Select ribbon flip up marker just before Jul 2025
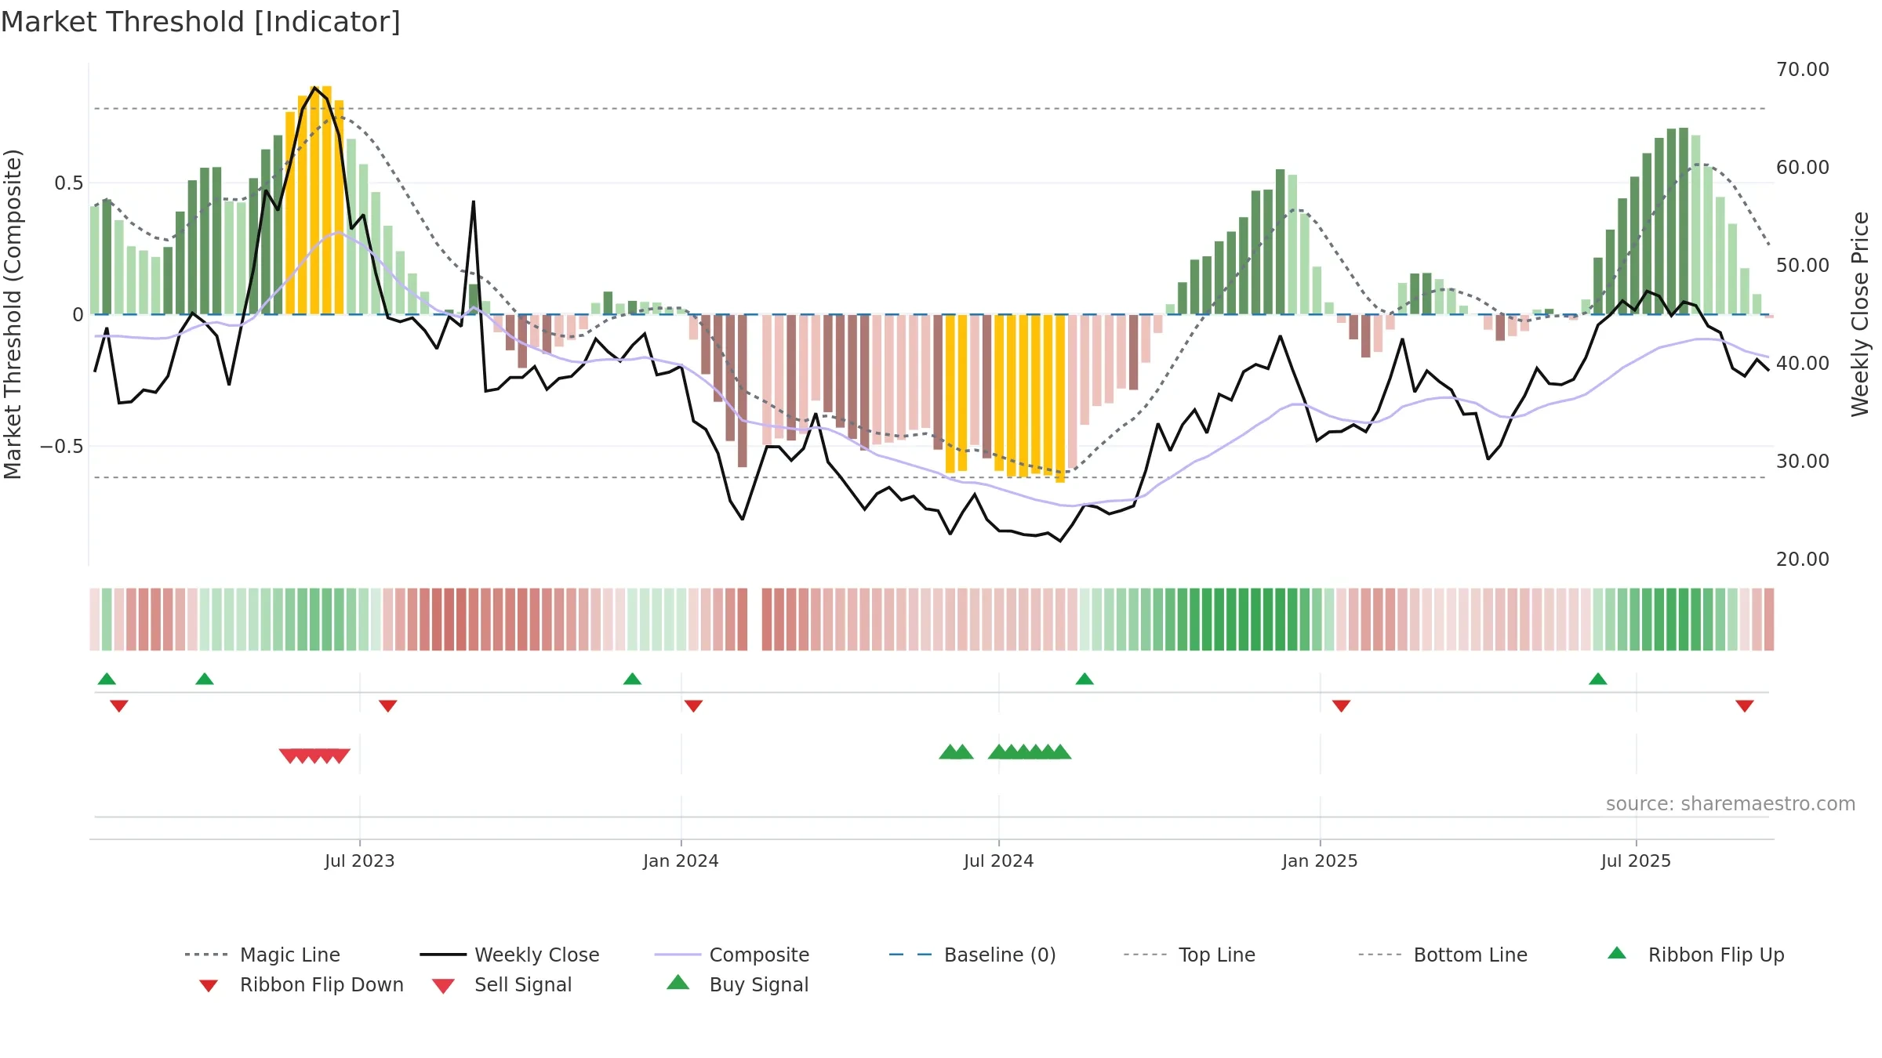Image resolution: width=1882 pixels, height=1058 pixels. pyautogui.click(x=1598, y=679)
